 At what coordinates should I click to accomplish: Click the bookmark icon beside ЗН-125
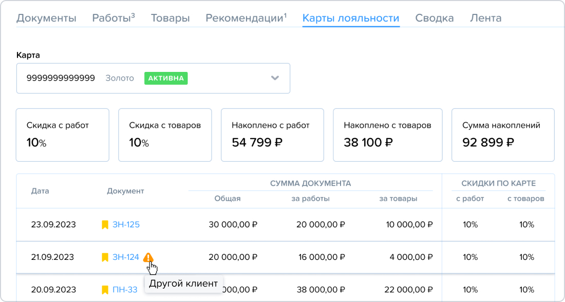coord(105,225)
